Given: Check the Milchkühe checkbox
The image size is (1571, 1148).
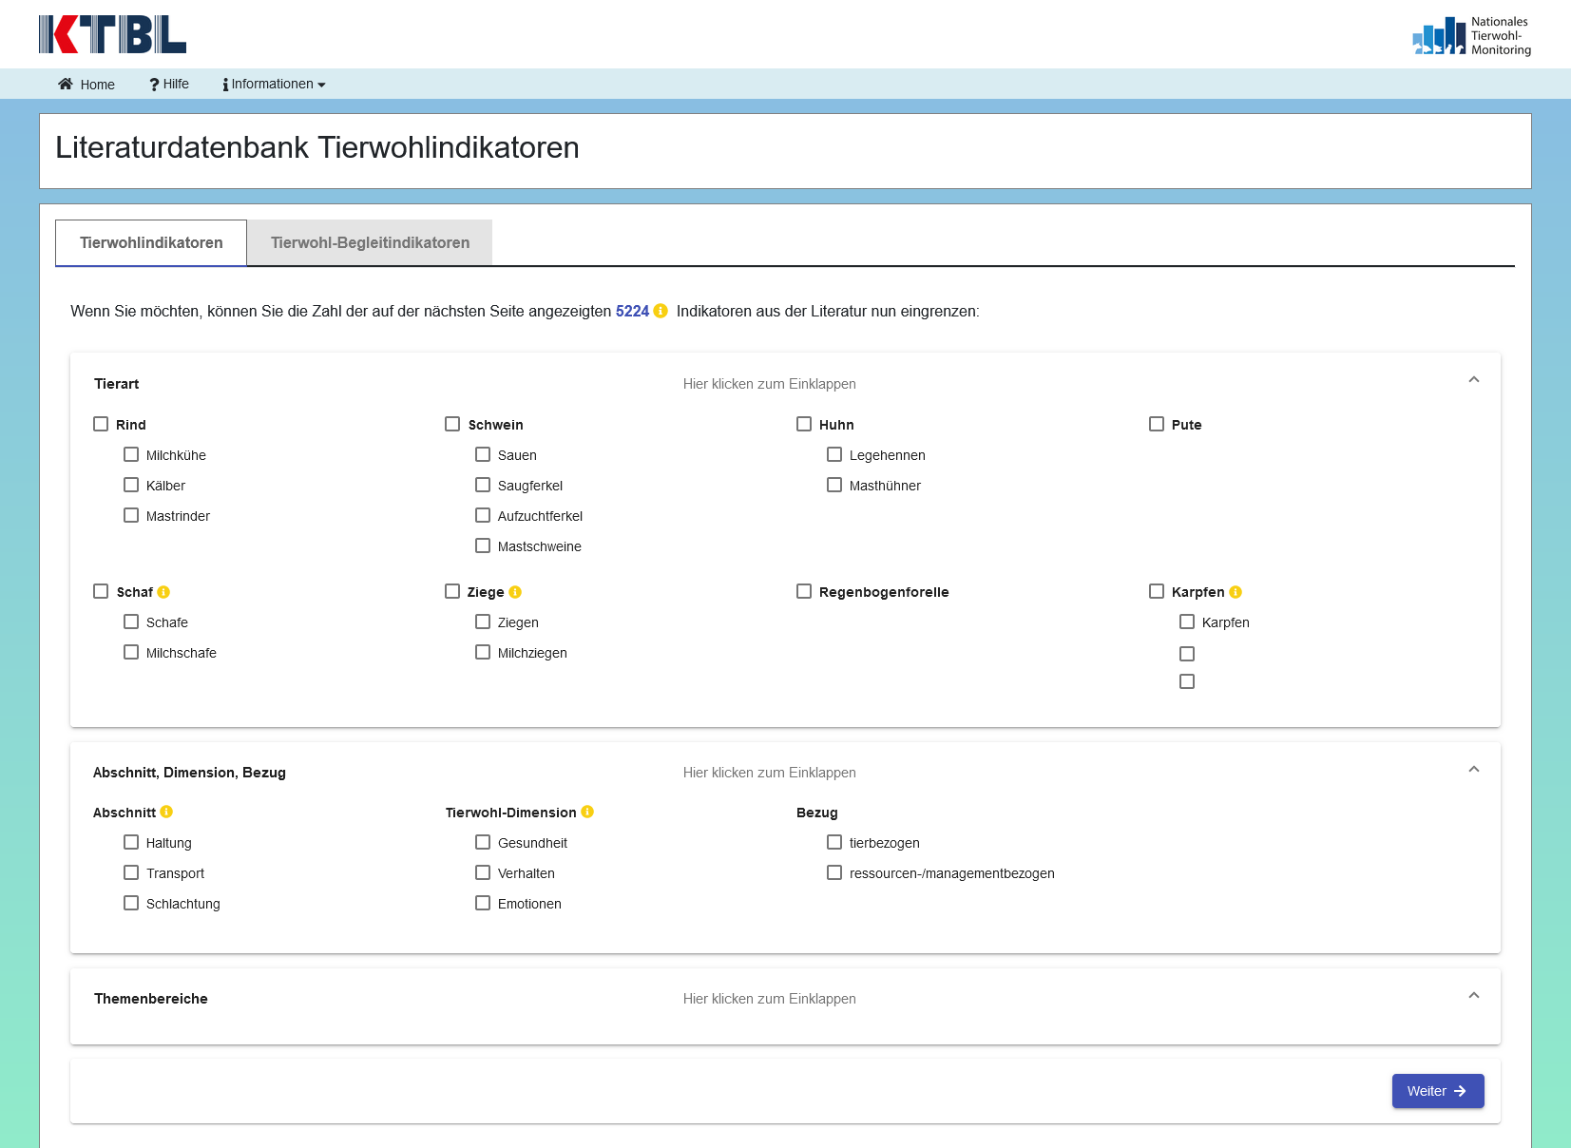Looking at the screenshot, I should (x=131, y=454).
